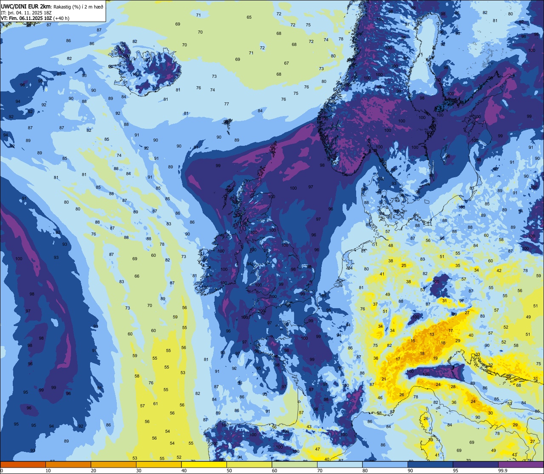The width and height of the screenshot is (544, 474).
Task: Click the legend swatch between 50 and 60
Action: pos(249,464)
